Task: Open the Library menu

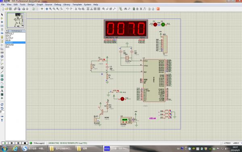Action: (x=67, y=4)
